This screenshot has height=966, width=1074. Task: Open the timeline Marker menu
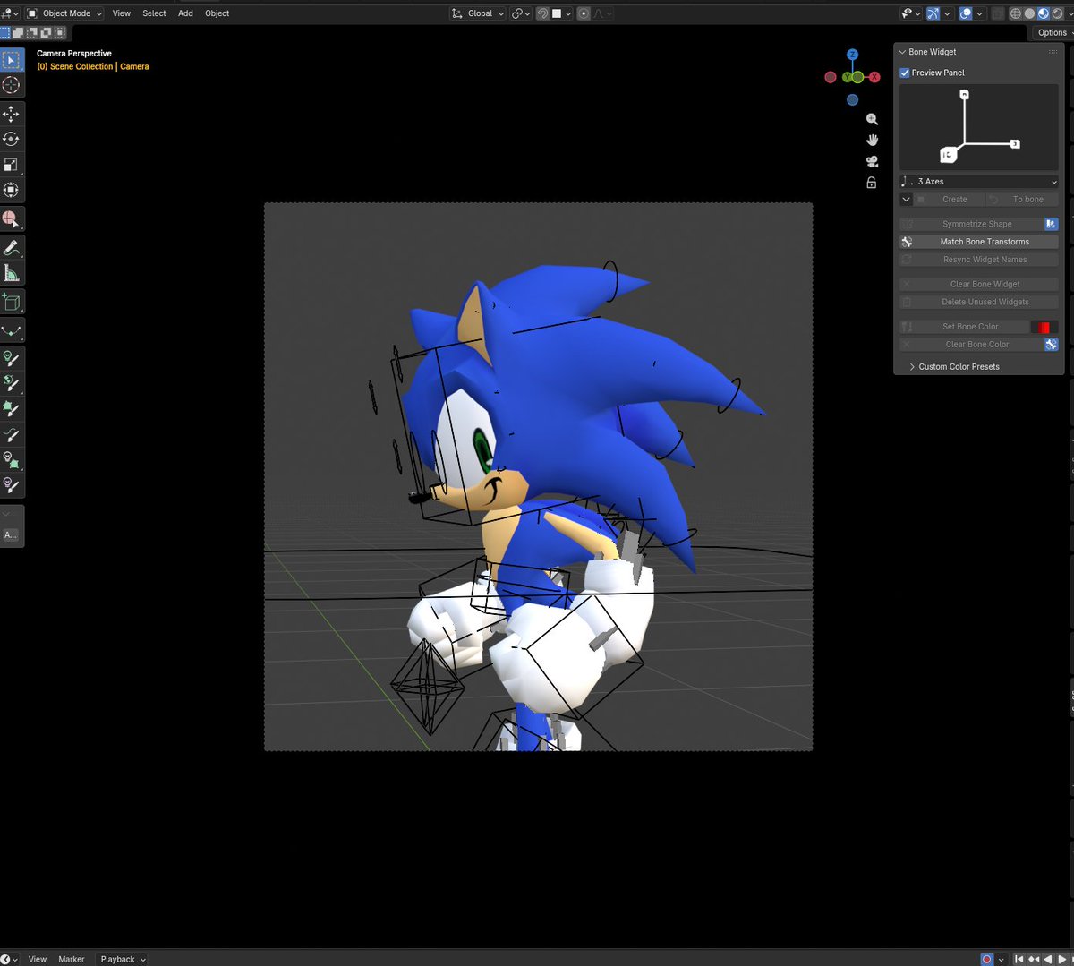coord(72,959)
